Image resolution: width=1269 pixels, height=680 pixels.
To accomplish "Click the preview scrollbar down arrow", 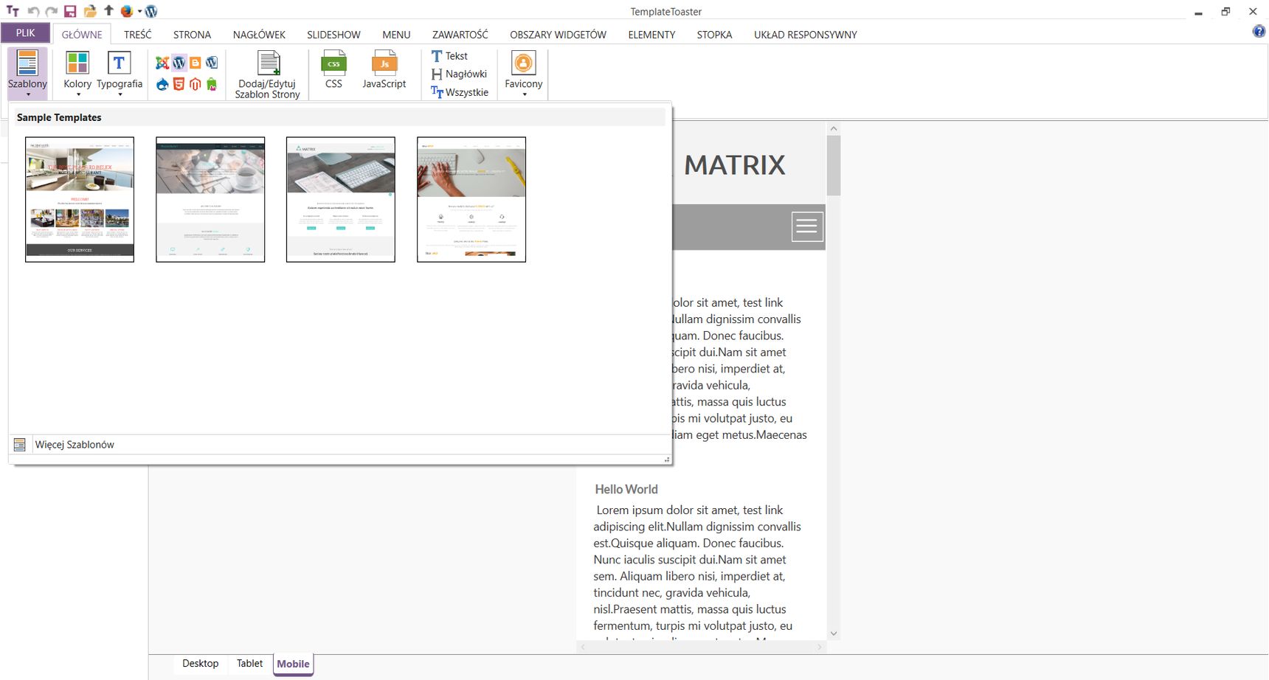I will (x=834, y=633).
